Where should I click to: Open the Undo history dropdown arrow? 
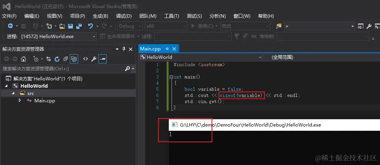tap(98, 26)
